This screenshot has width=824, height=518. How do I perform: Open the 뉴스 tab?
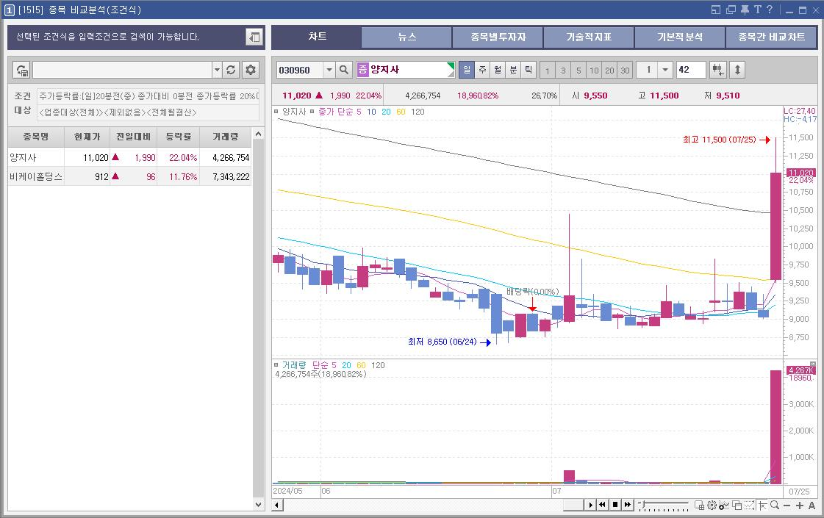click(x=406, y=37)
